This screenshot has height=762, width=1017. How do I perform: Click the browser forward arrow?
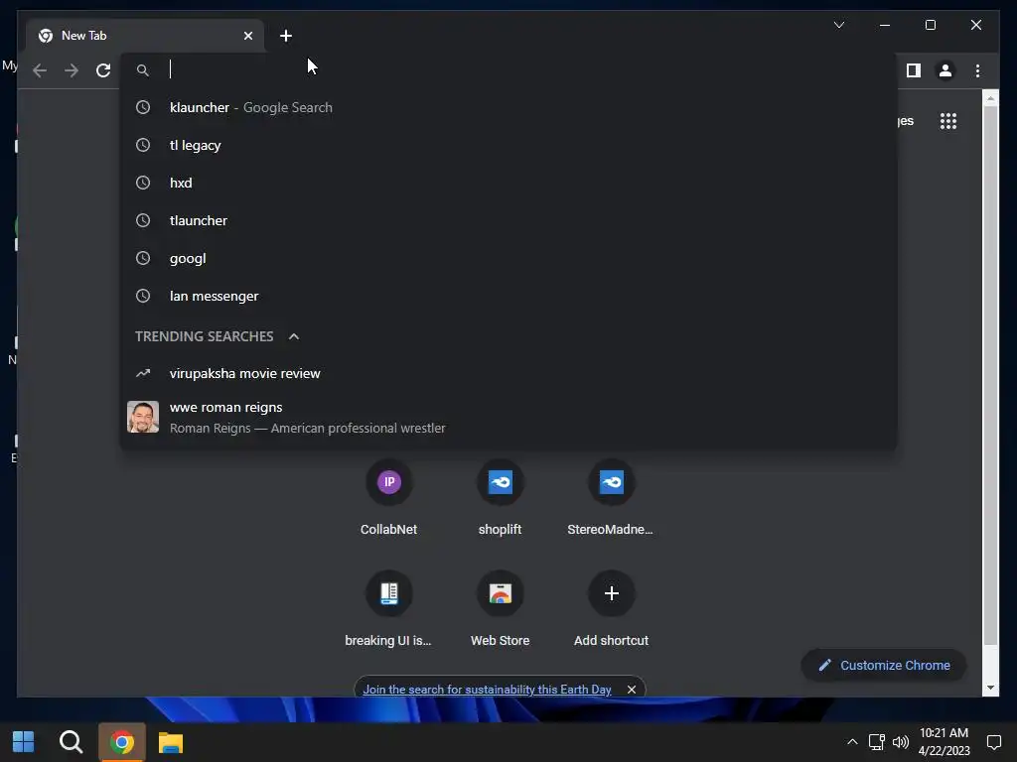(x=72, y=70)
